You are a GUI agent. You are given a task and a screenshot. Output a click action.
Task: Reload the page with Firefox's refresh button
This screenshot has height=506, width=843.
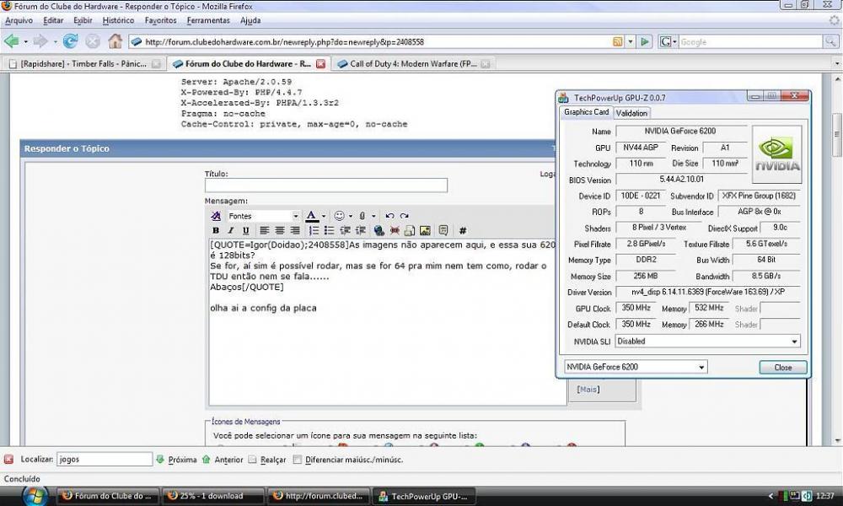pos(71,41)
